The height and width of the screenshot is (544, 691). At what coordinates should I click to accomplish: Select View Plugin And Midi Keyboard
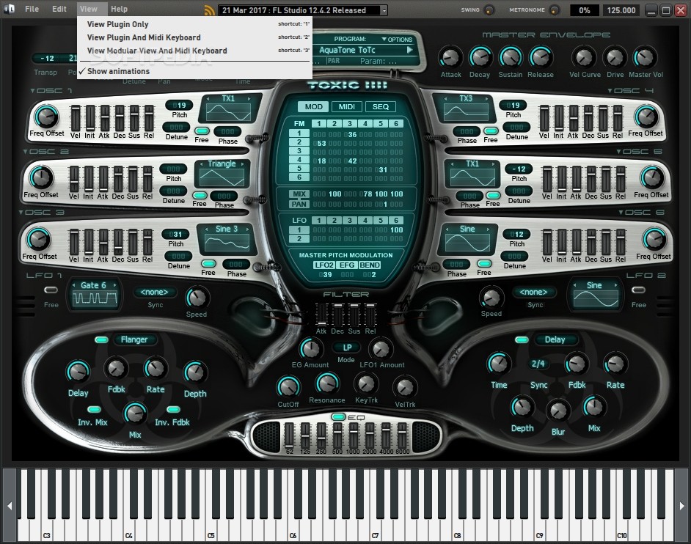tap(194, 37)
